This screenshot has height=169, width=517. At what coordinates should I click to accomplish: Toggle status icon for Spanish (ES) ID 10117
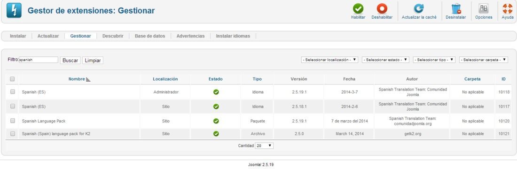[216, 107]
